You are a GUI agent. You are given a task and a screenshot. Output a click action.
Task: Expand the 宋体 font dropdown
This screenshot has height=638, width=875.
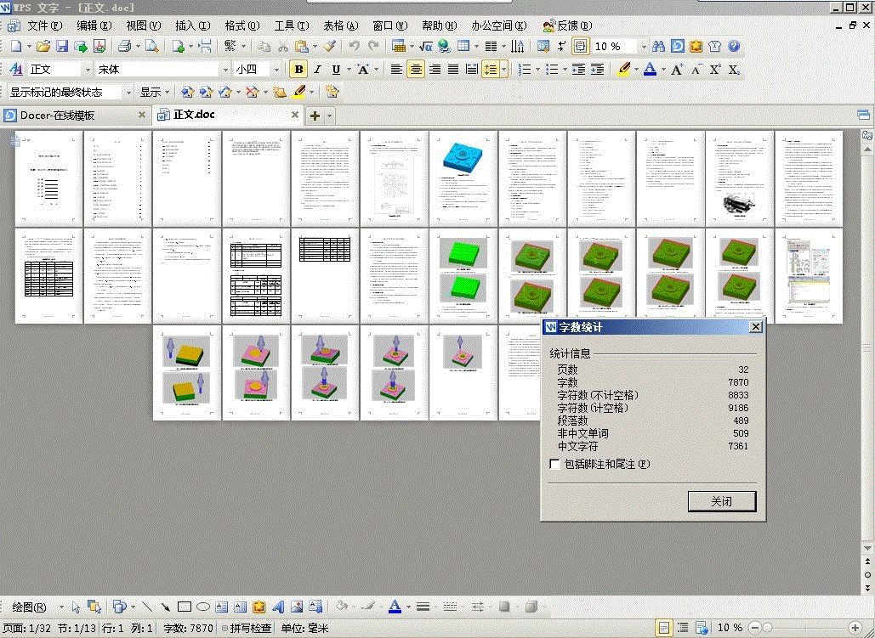tap(225, 70)
